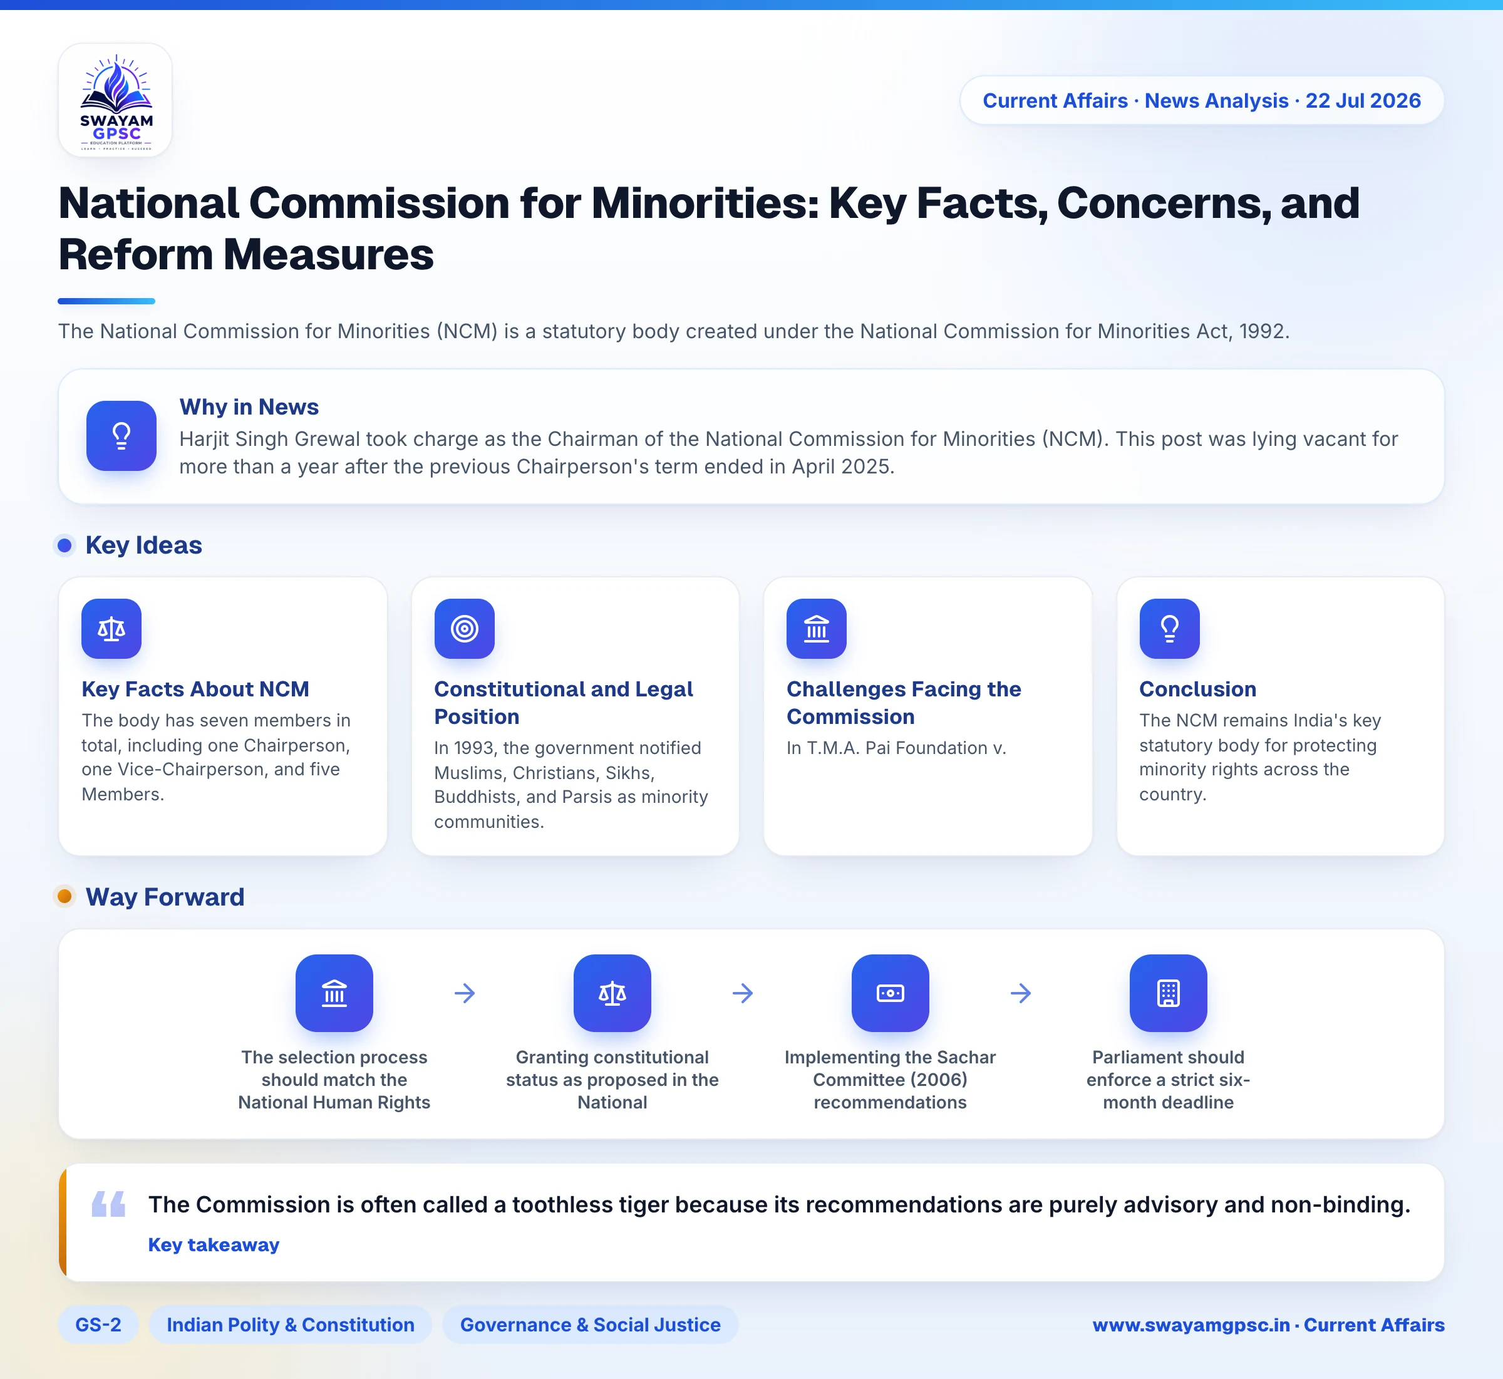1503x1379 pixels.
Task: Select the GS-2 tag
Action: (x=98, y=1325)
